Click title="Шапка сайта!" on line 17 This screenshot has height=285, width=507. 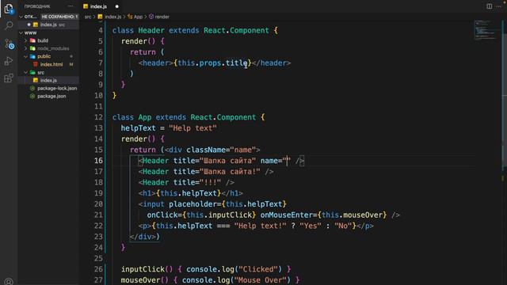[216, 172]
